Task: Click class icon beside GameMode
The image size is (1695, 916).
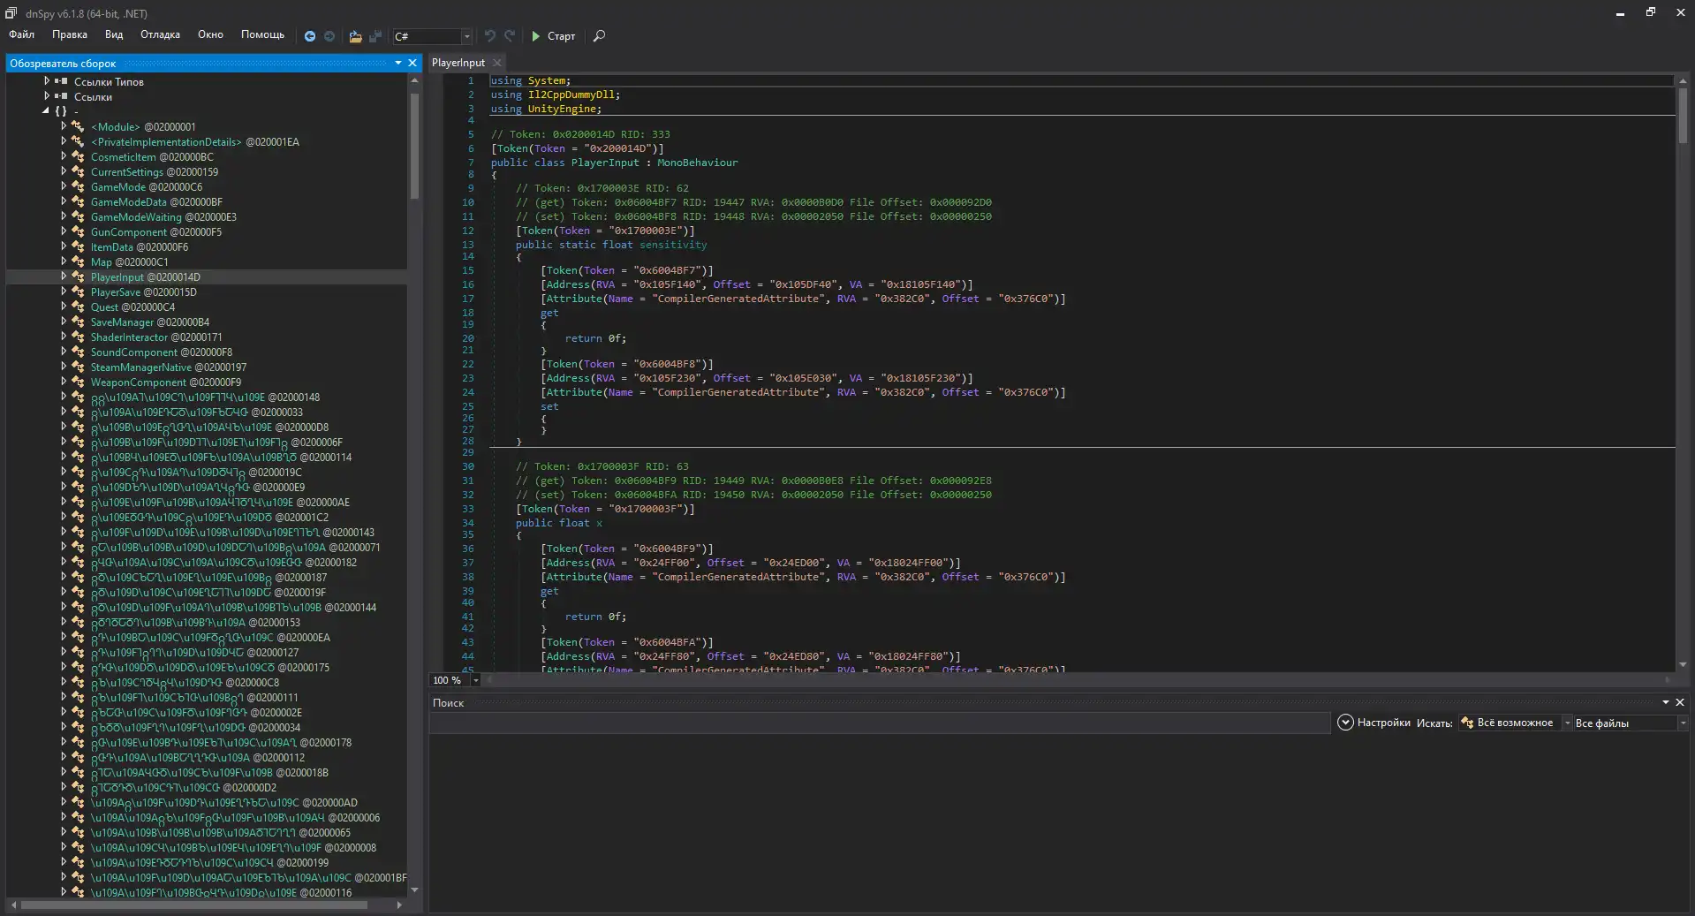Action: click(78, 186)
